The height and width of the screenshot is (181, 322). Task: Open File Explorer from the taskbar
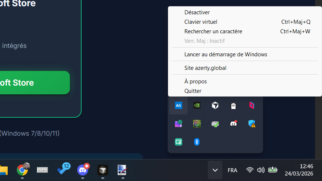4,170
